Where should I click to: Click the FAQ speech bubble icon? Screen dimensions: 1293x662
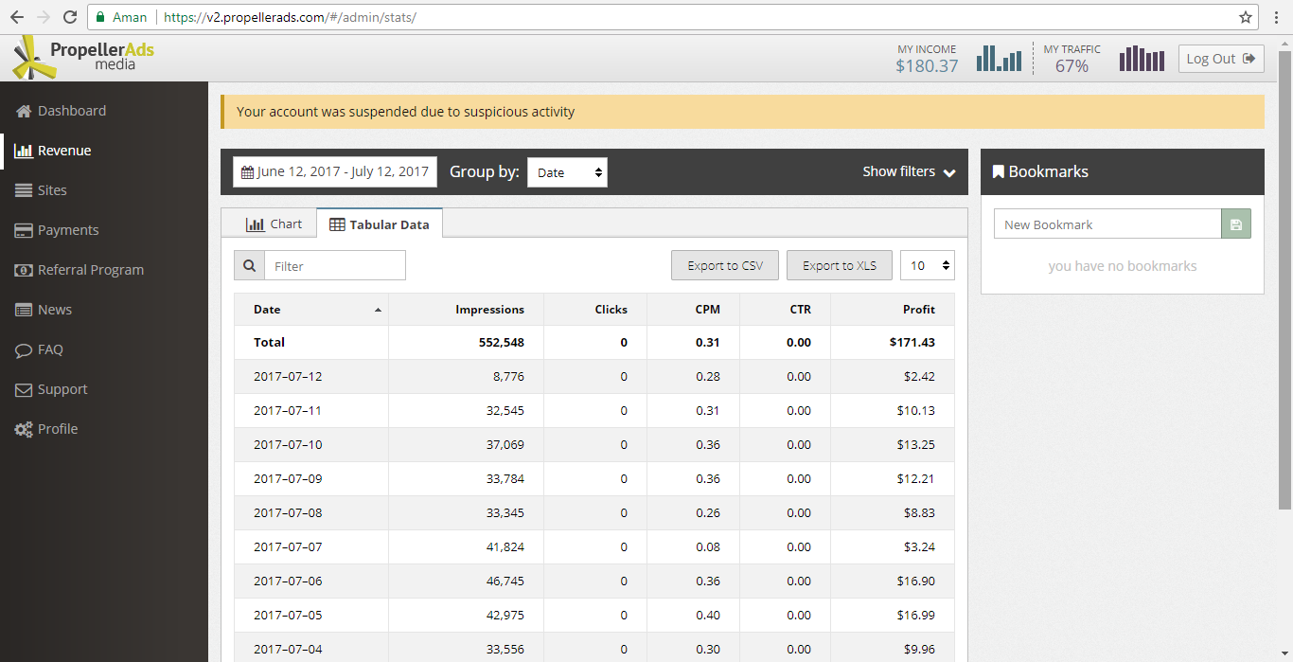(24, 350)
